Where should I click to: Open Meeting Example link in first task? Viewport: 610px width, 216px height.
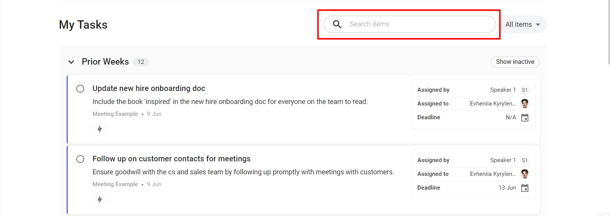coord(115,114)
